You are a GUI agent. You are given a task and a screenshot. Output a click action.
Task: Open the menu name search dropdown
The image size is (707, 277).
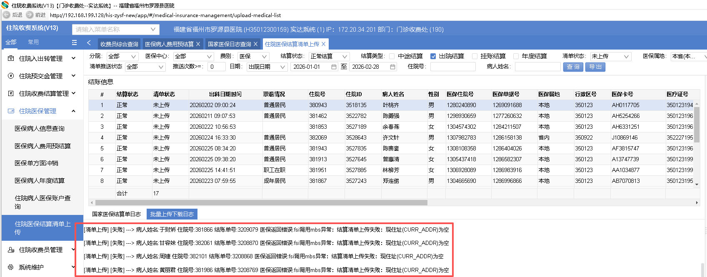tap(116, 29)
